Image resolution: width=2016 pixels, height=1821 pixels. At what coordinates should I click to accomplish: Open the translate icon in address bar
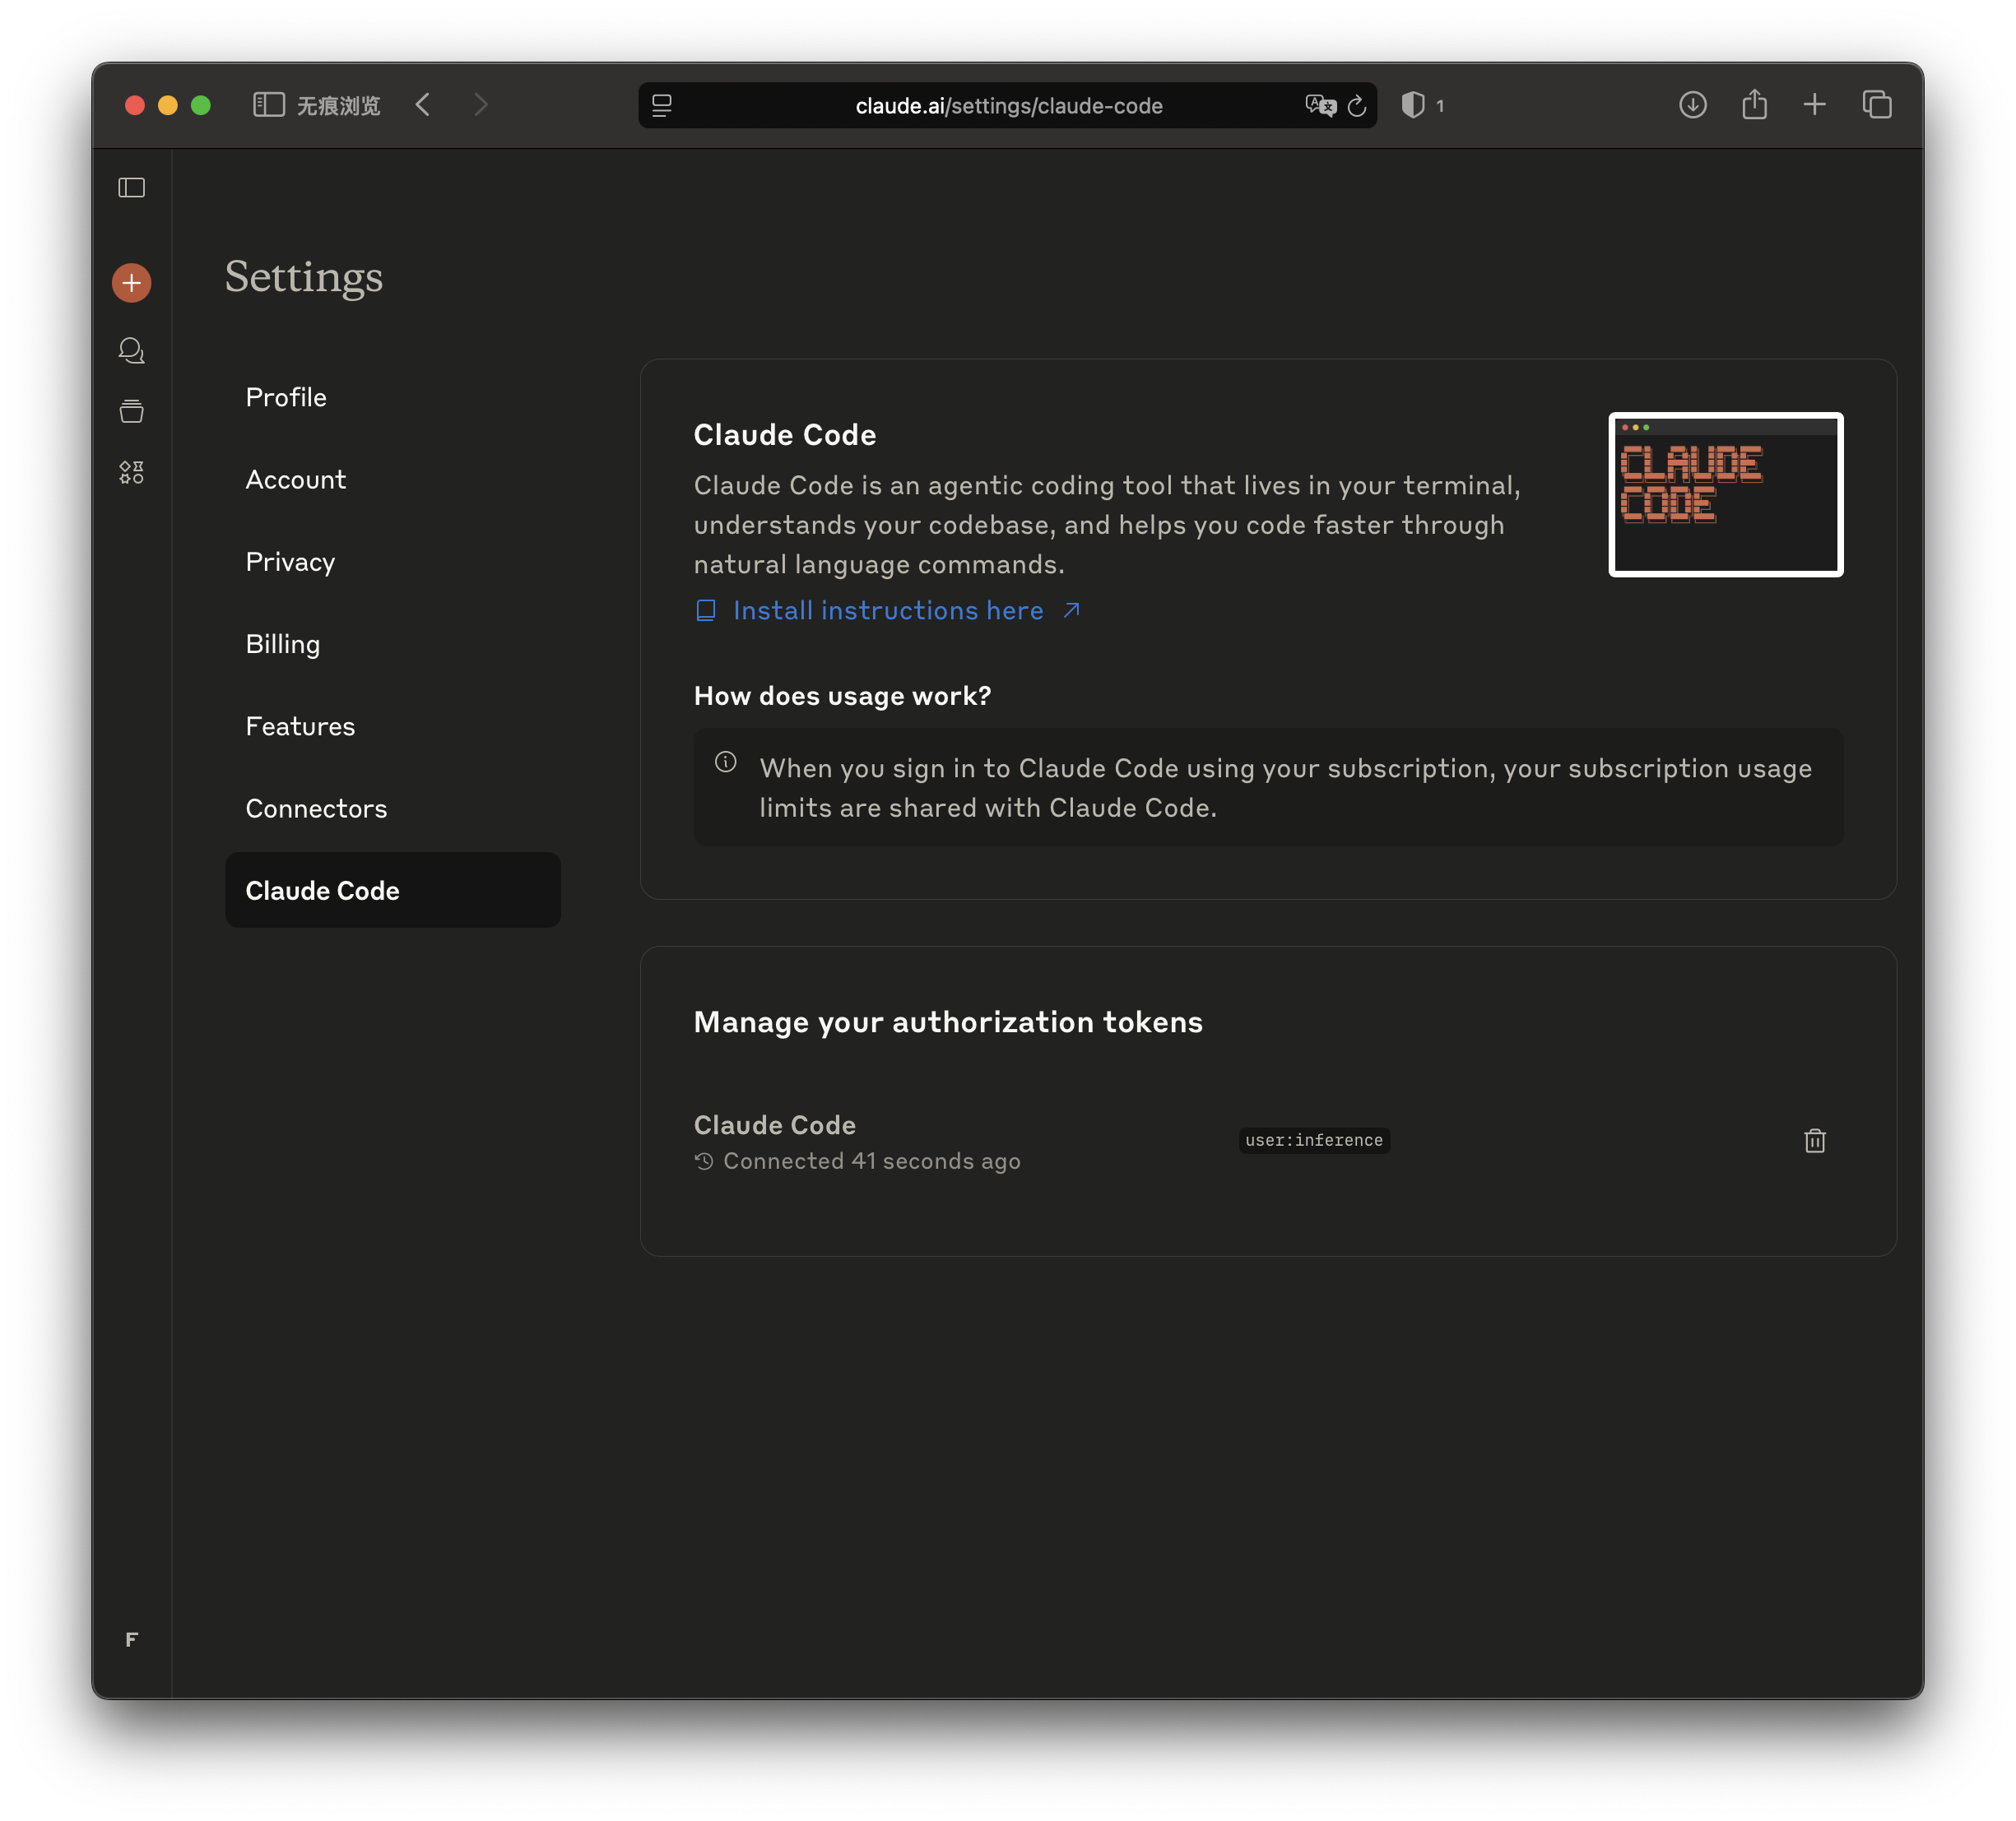[1320, 105]
